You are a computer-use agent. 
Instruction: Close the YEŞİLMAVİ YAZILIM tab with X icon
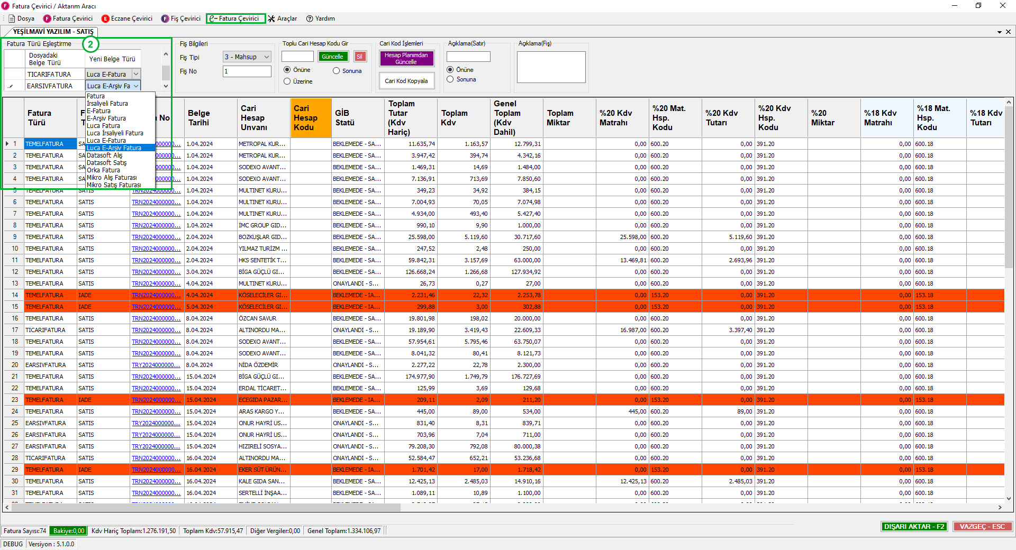click(1008, 32)
